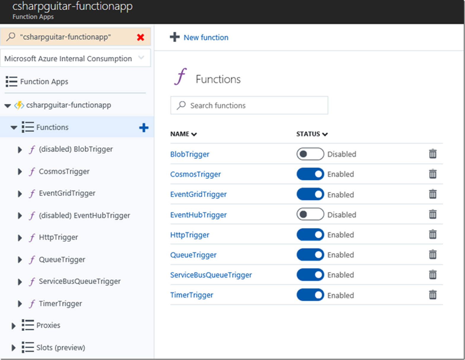
Task: Click the f icon beside HttpTrigger in tree
Action: [x=32, y=237]
